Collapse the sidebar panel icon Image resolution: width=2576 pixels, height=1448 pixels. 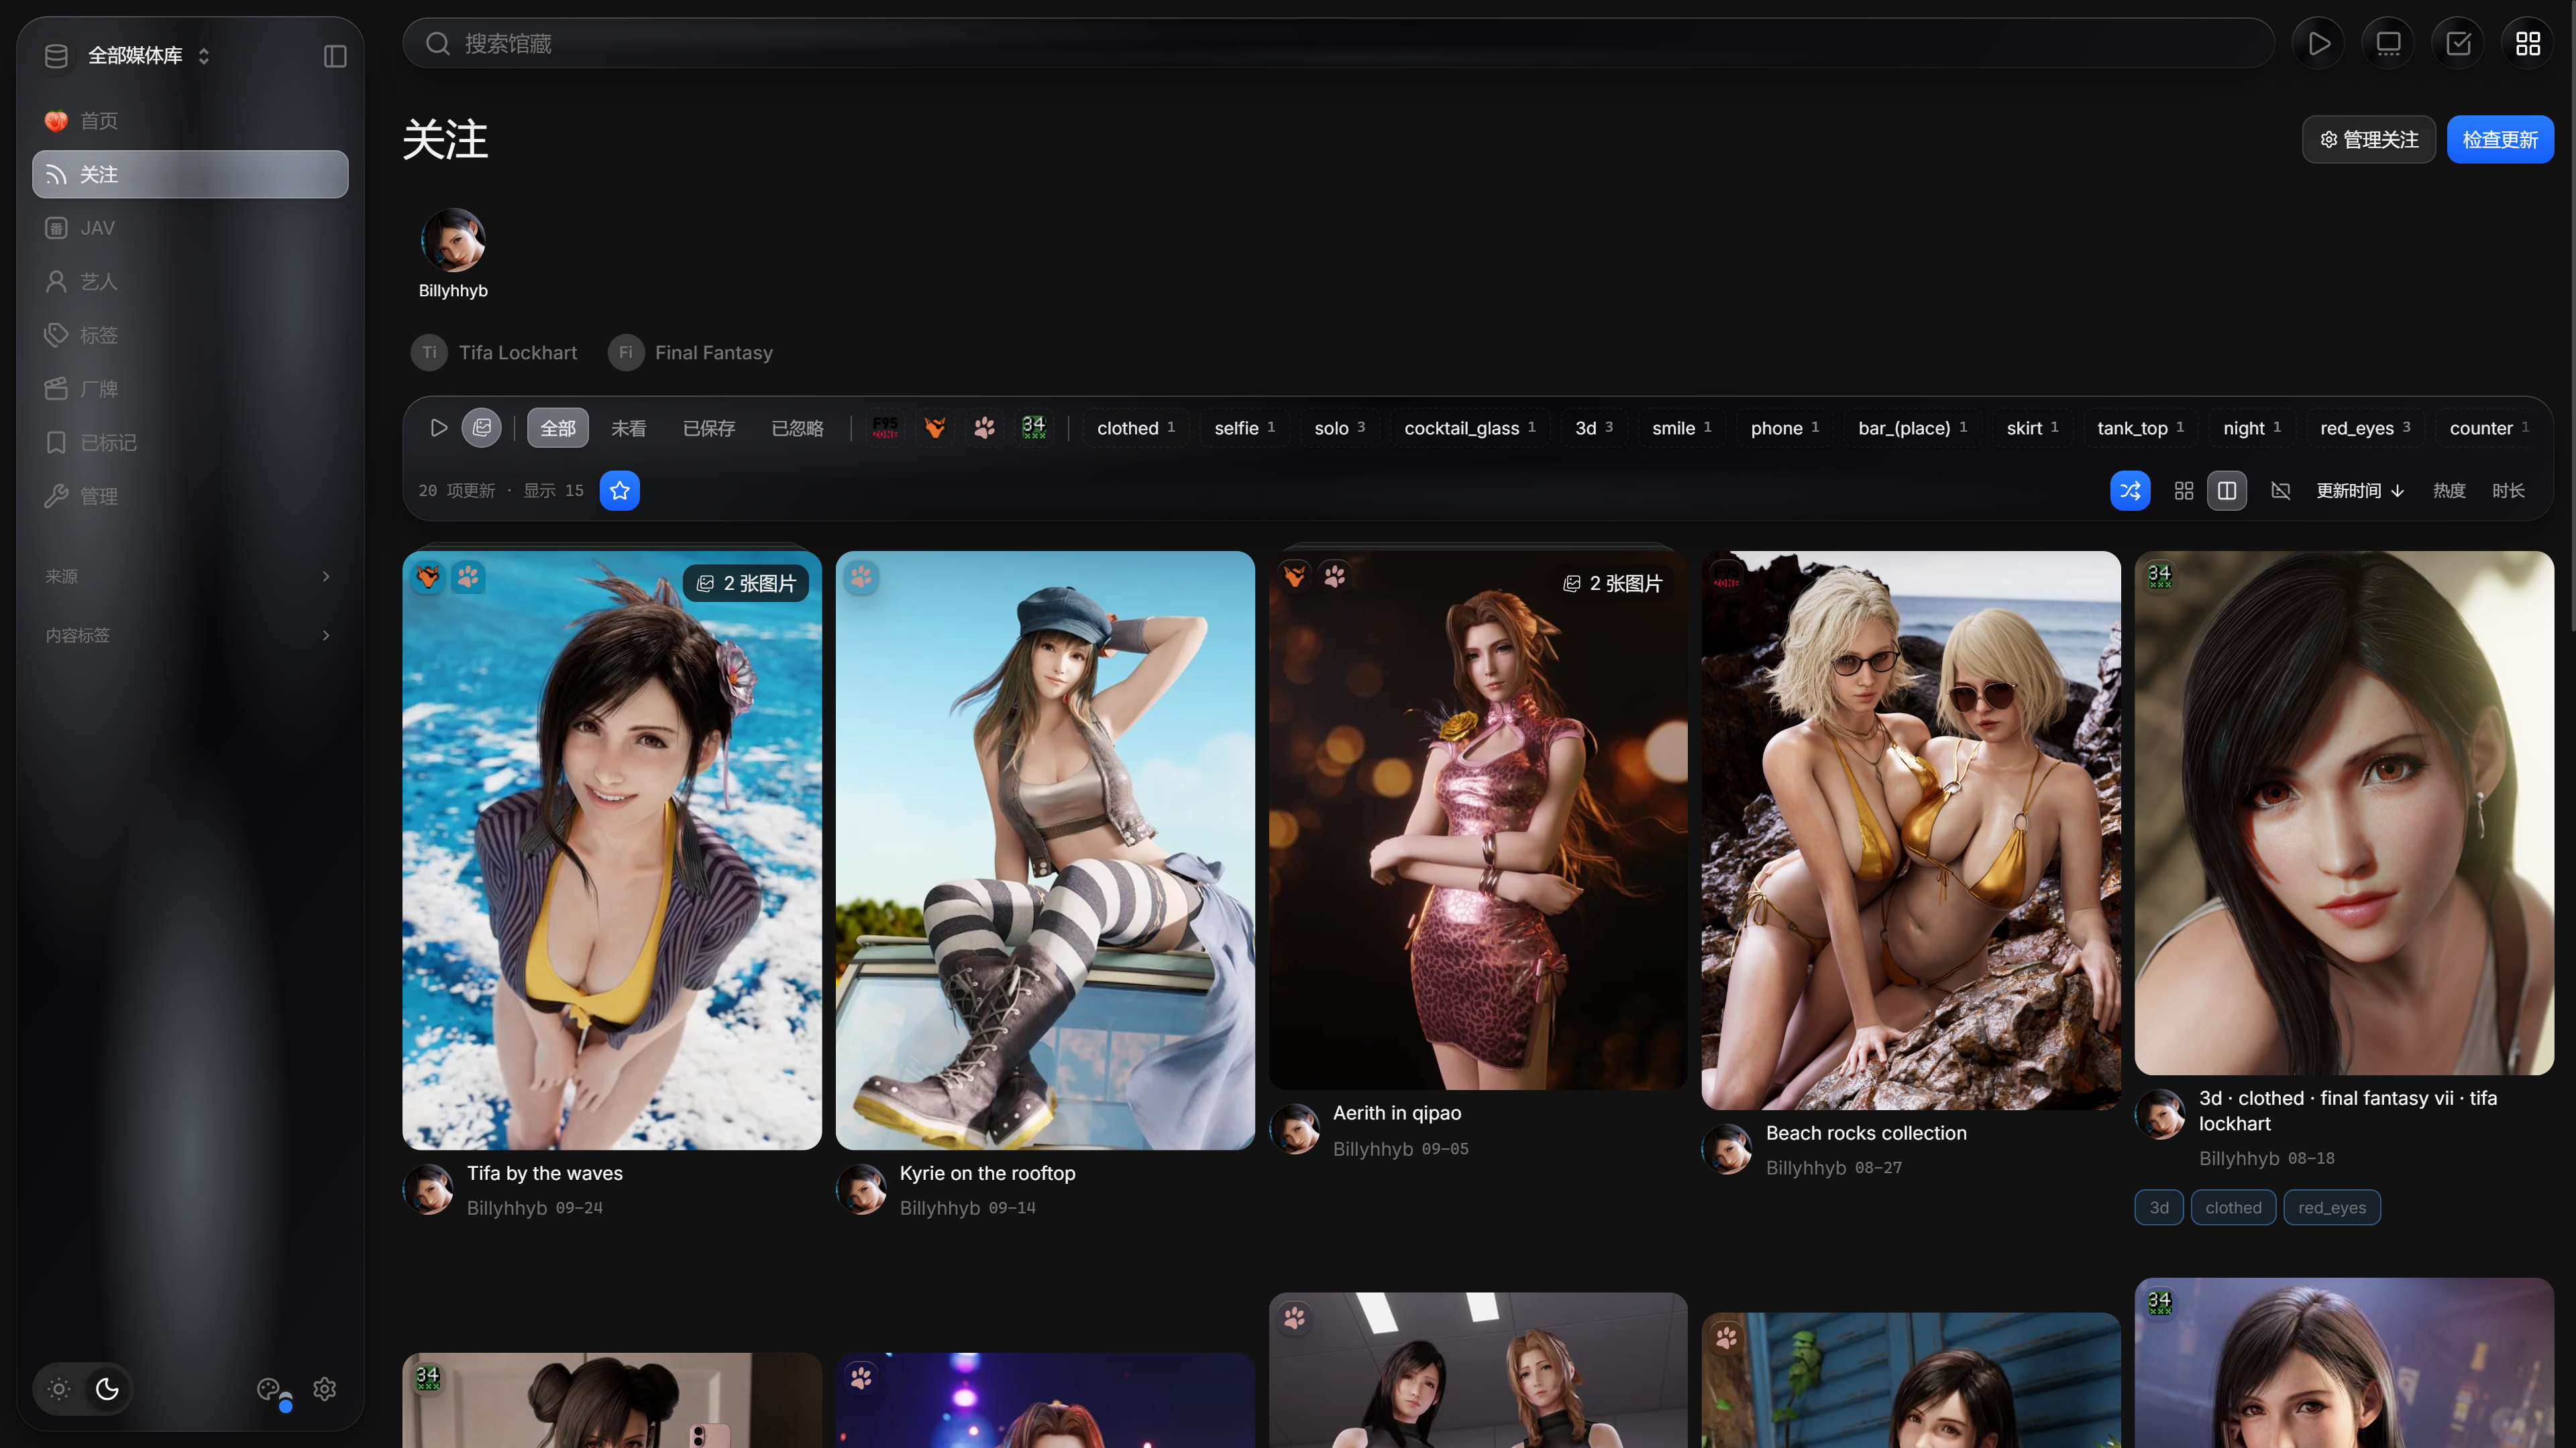(335, 56)
